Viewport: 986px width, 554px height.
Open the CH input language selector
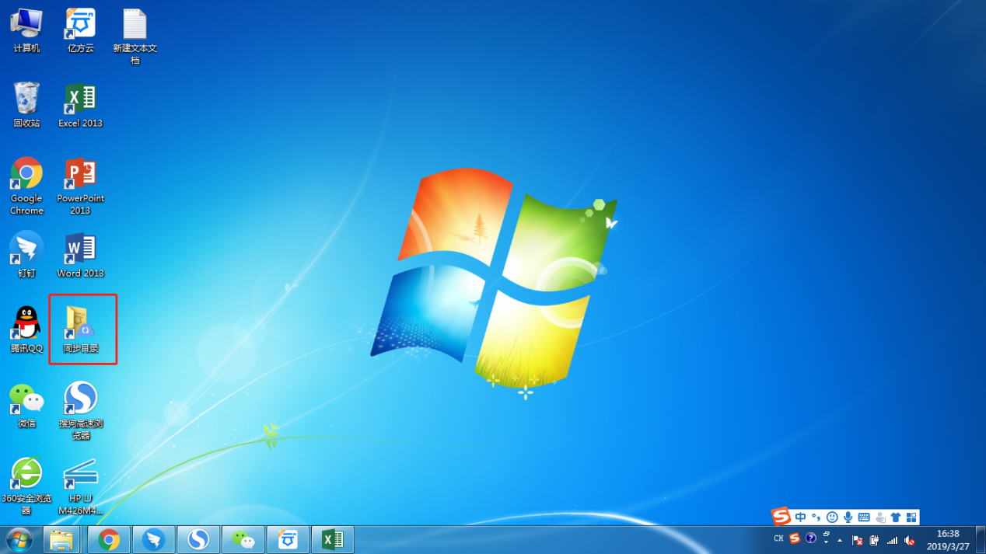[x=778, y=539]
